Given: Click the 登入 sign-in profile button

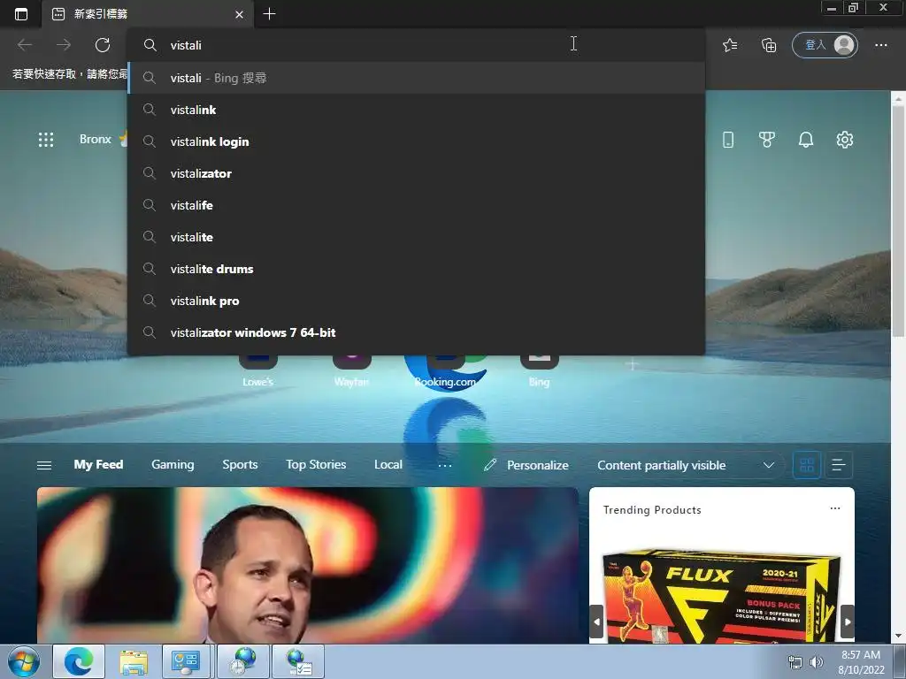Looking at the screenshot, I should (825, 45).
